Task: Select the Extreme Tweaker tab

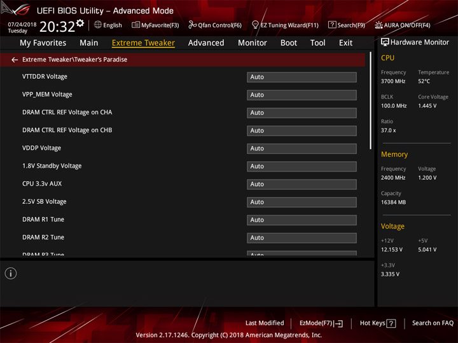Action: coord(143,43)
